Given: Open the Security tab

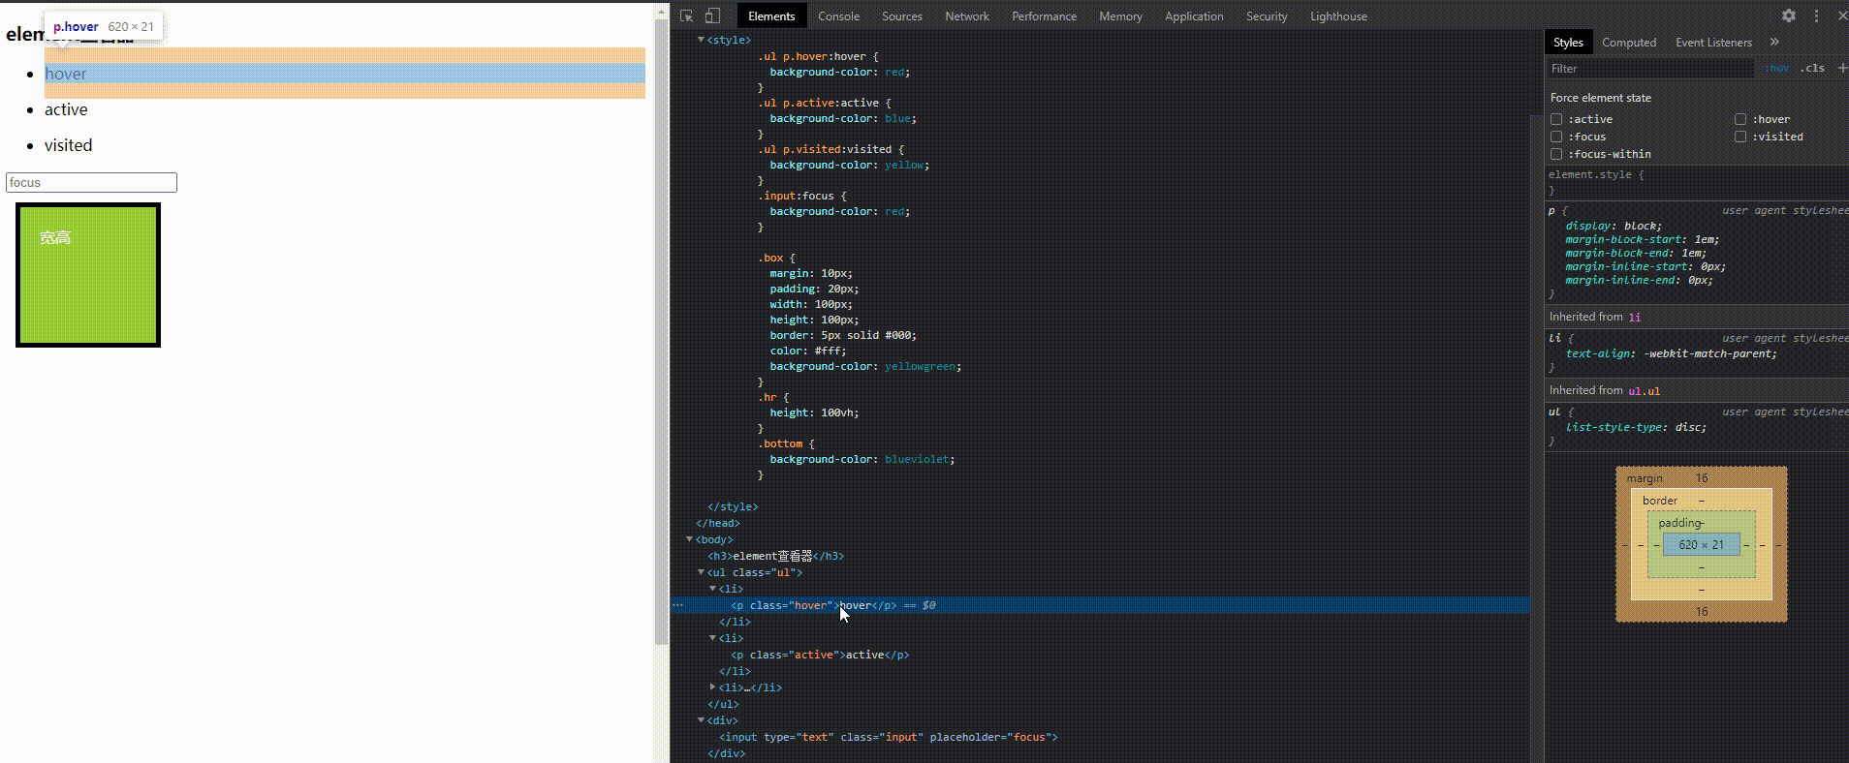Looking at the screenshot, I should pos(1267,16).
